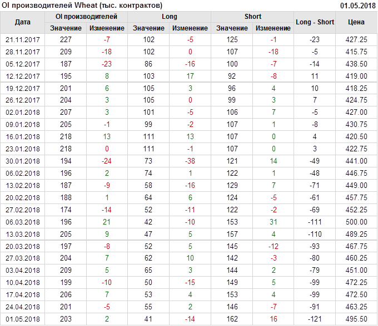
Task: Click the price cell 495.50
Action: coord(356,319)
